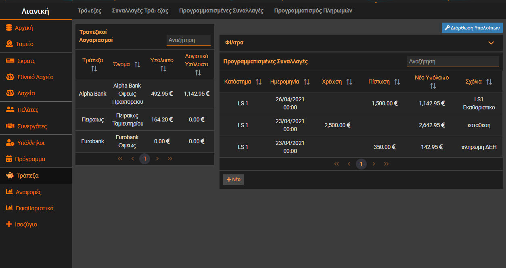Switch to Προγραμματισμένες Συναλλαγές tab
This screenshot has width=506, height=268.
[221, 10]
